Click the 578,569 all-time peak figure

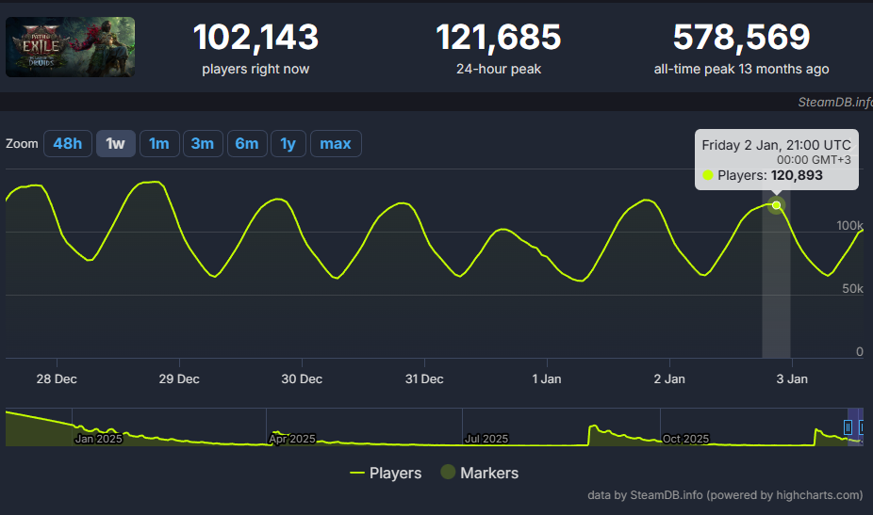pyautogui.click(x=741, y=38)
